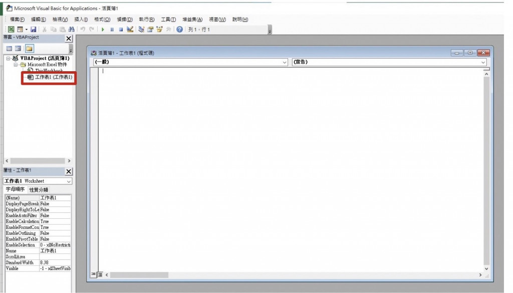Open Project Explorer toolbar icon
The width and height of the screenshot is (513, 293).
click(141, 30)
